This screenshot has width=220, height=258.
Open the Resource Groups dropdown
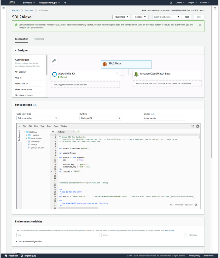(x=49, y=3)
